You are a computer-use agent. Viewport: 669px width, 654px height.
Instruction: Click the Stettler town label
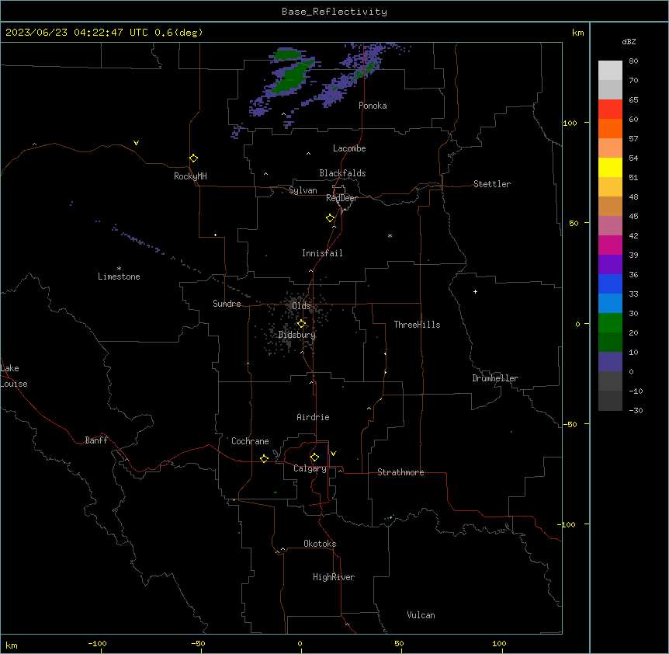[492, 184]
